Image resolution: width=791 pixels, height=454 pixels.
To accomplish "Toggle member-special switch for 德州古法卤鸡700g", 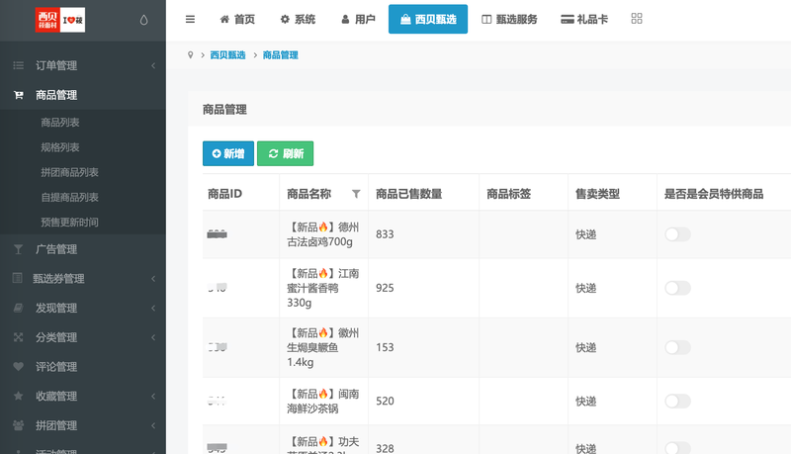I will [x=677, y=234].
